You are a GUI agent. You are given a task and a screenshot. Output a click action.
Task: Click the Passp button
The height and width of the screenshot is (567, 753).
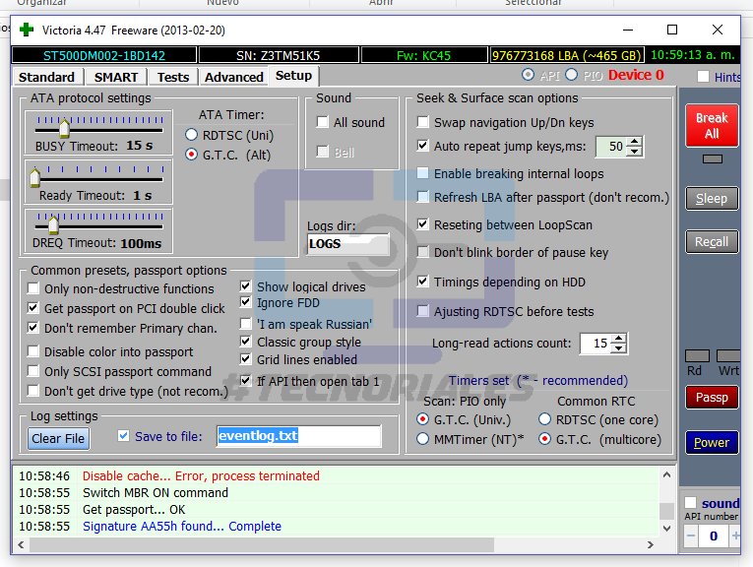712,398
